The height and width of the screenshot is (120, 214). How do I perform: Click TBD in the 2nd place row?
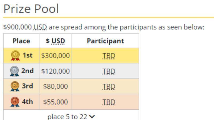(109, 71)
